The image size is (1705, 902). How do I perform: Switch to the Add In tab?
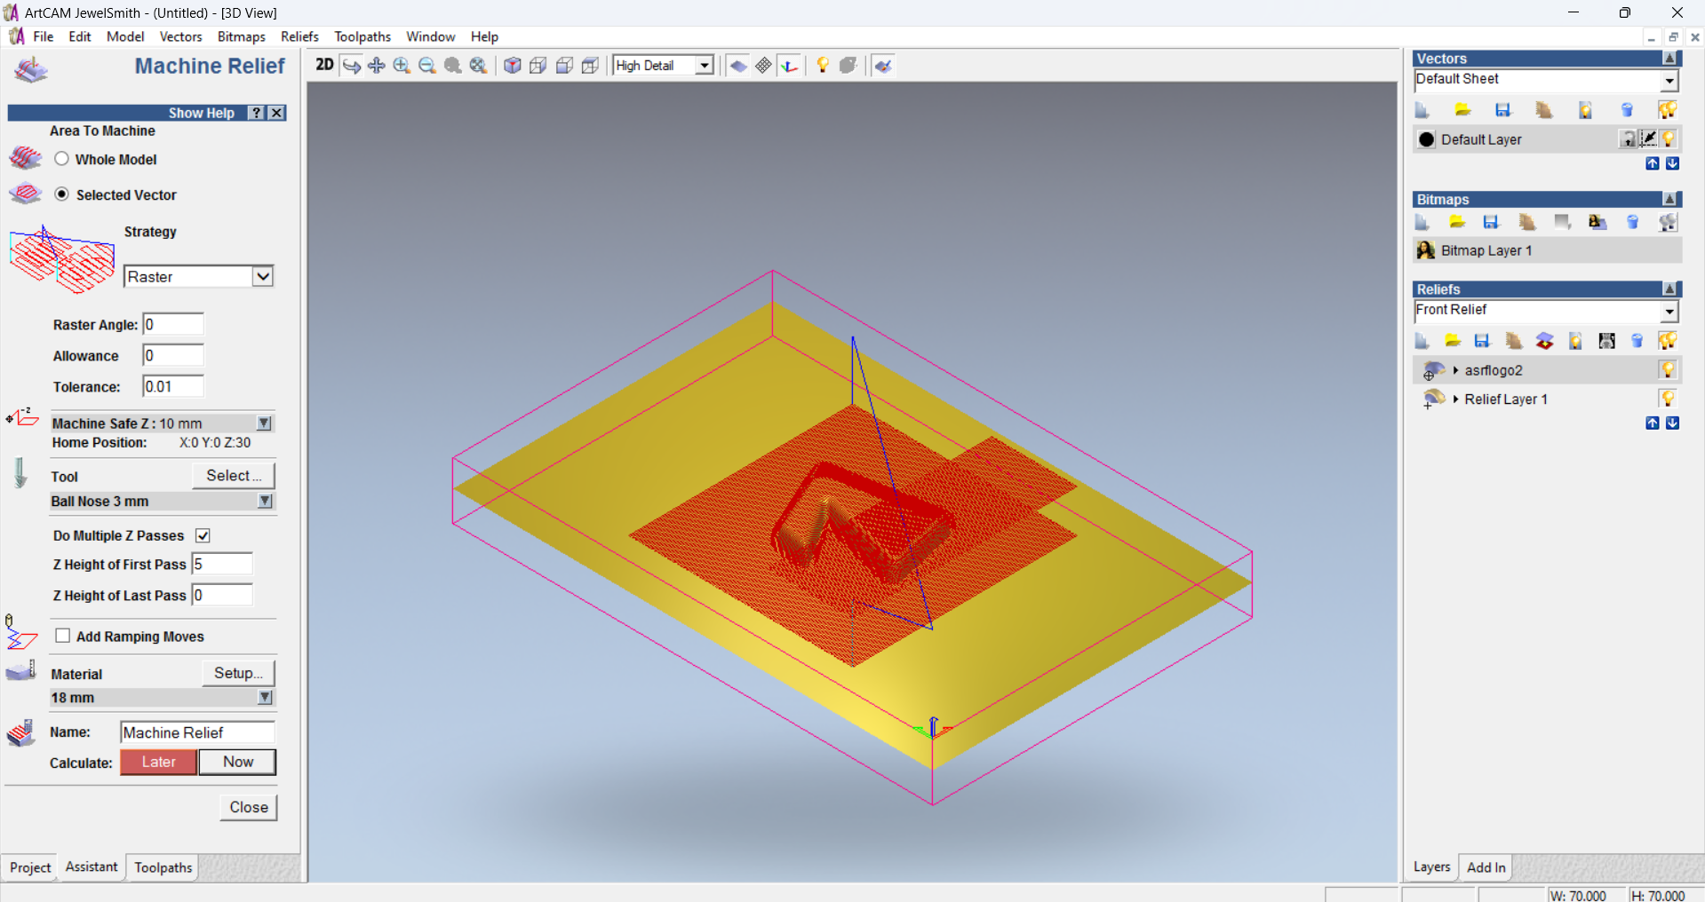tap(1486, 867)
